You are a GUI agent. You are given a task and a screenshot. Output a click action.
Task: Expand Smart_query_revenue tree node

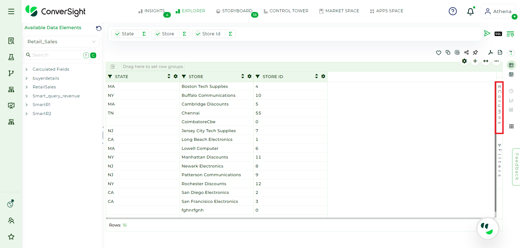26,96
